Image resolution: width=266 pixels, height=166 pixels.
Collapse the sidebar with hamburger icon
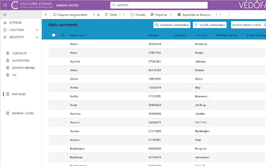click(5, 14)
